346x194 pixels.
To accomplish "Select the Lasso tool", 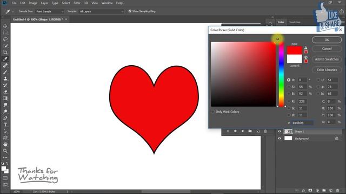I will point(5,39).
